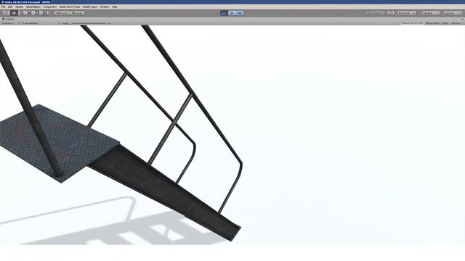Open the Edit menu
This screenshot has width=465, height=261.
pos(10,7)
